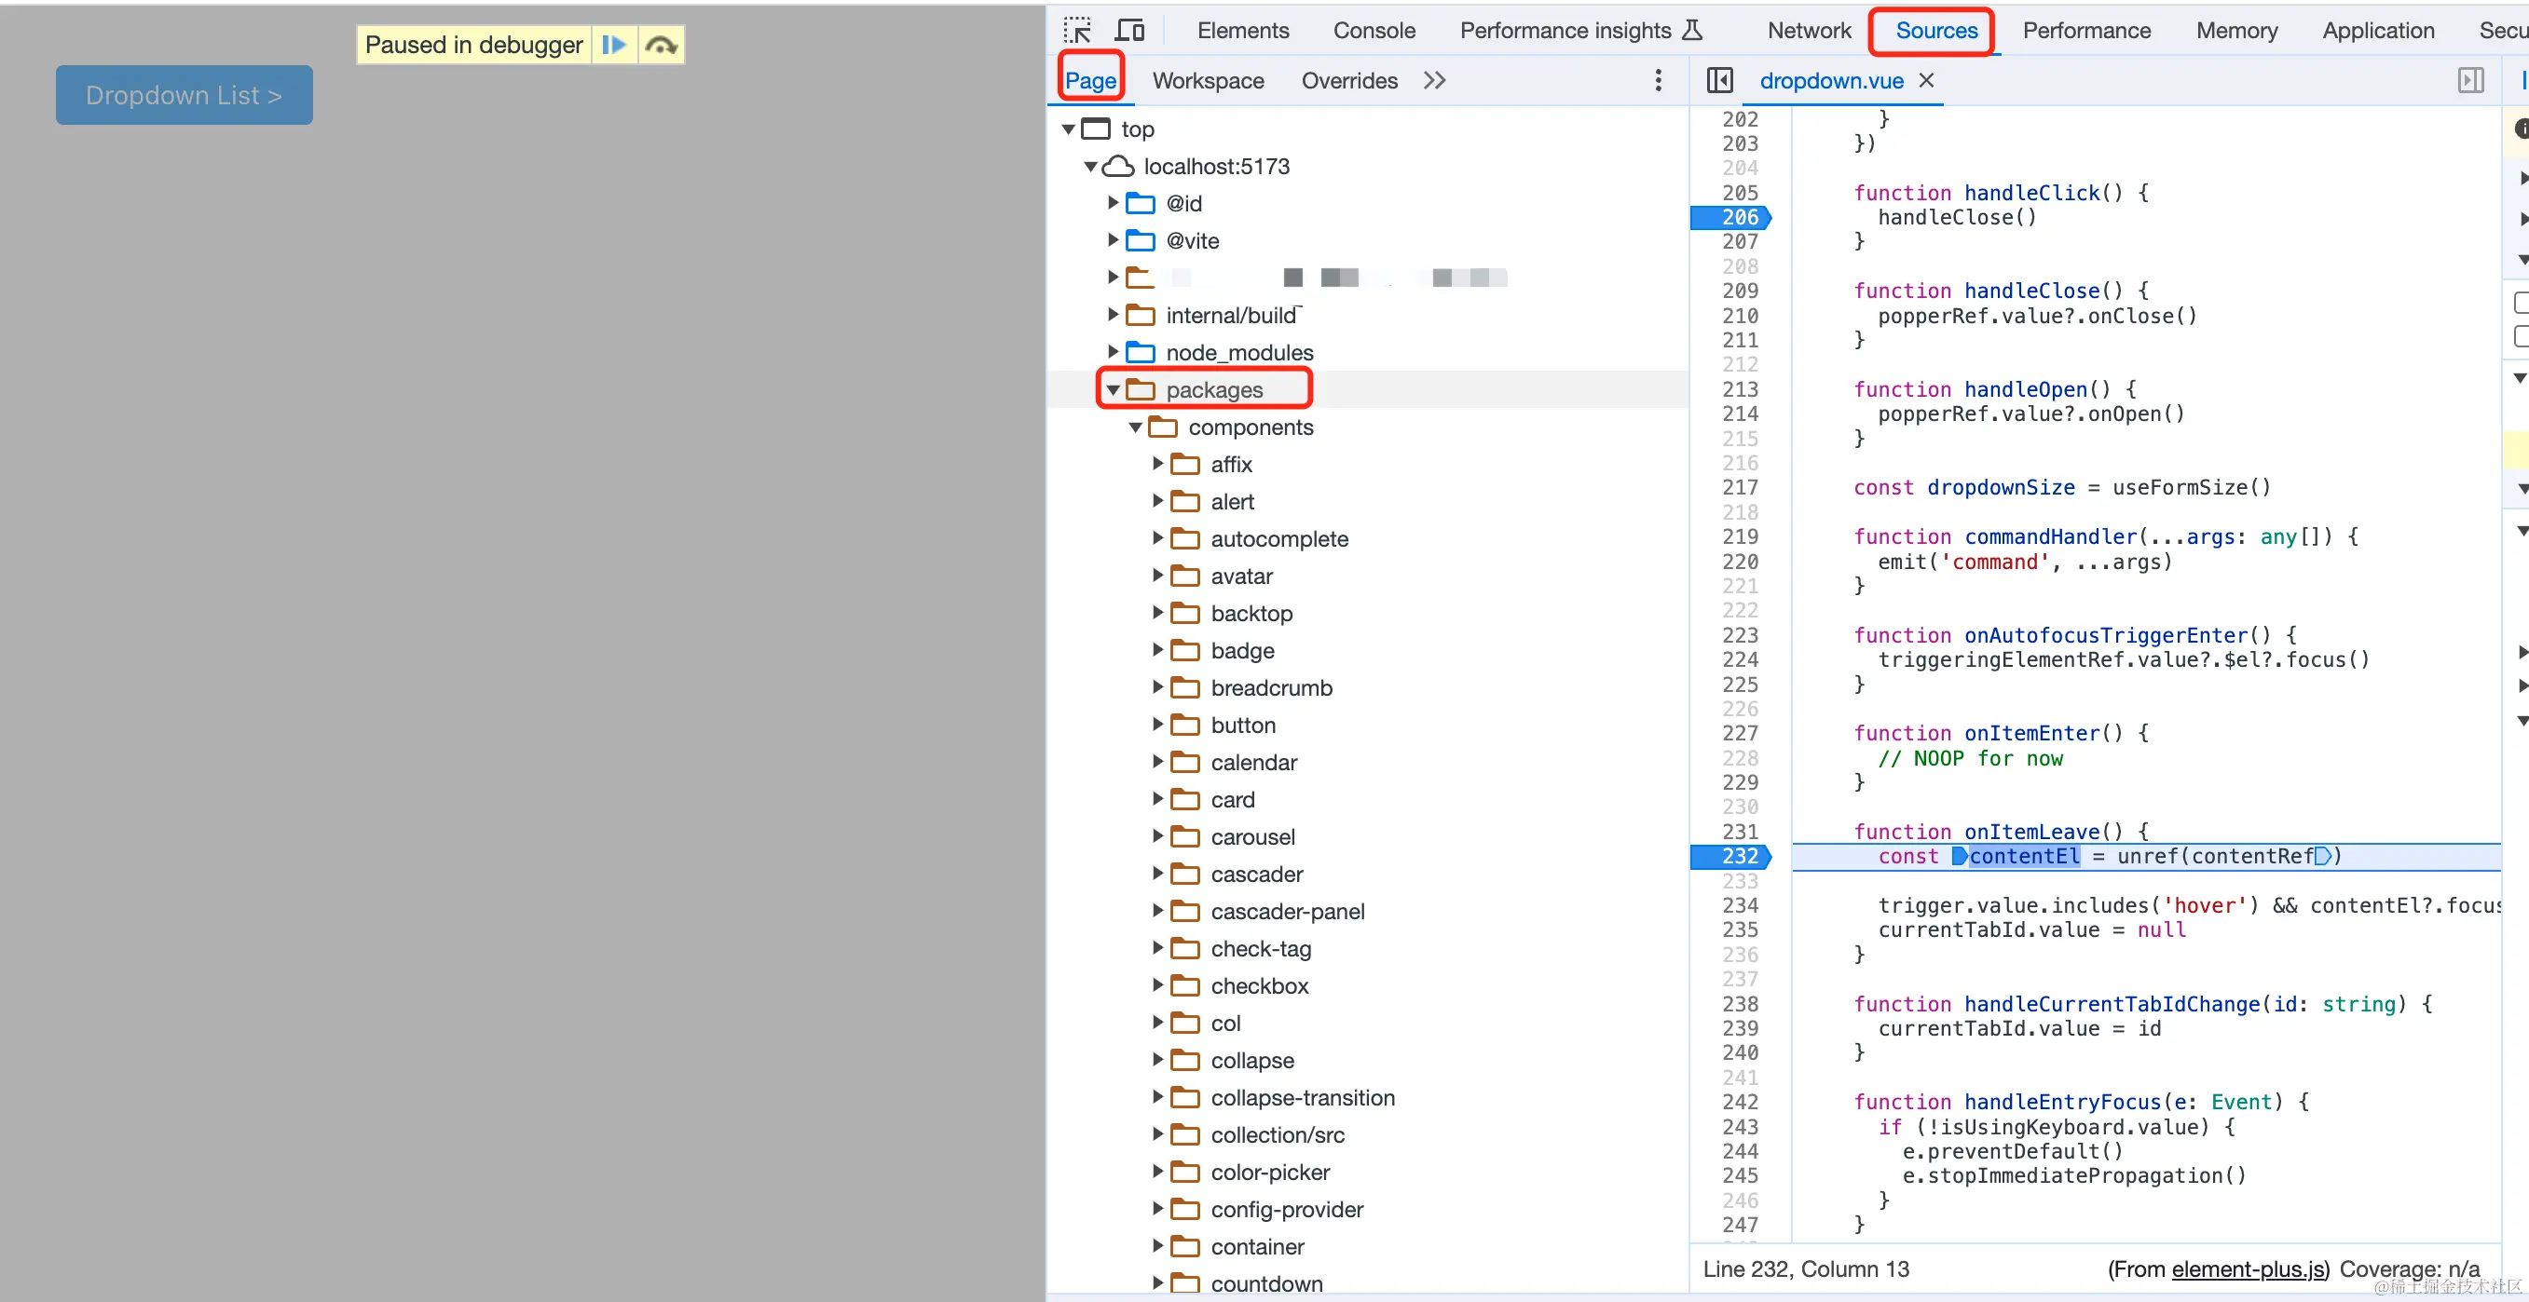Viewport: 2529px width, 1302px height.
Task: Collapse the top tree node
Action: [1068, 129]
